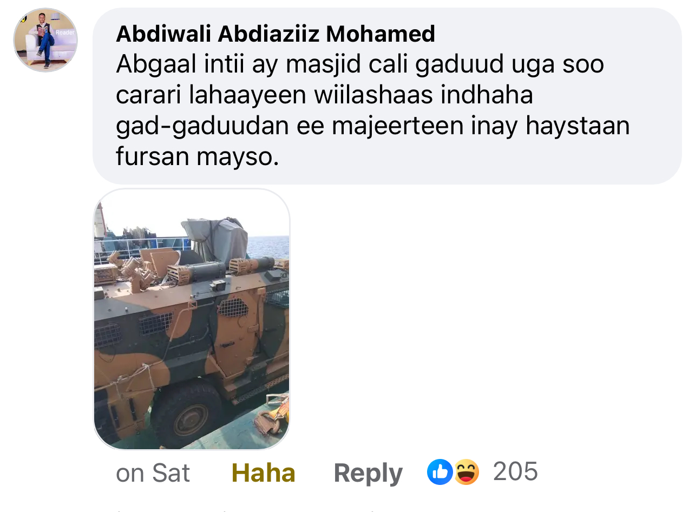The image size is (695, 512).
Task: Click the blue thumbs-up Like reaction icon
Action: [440, 472]
